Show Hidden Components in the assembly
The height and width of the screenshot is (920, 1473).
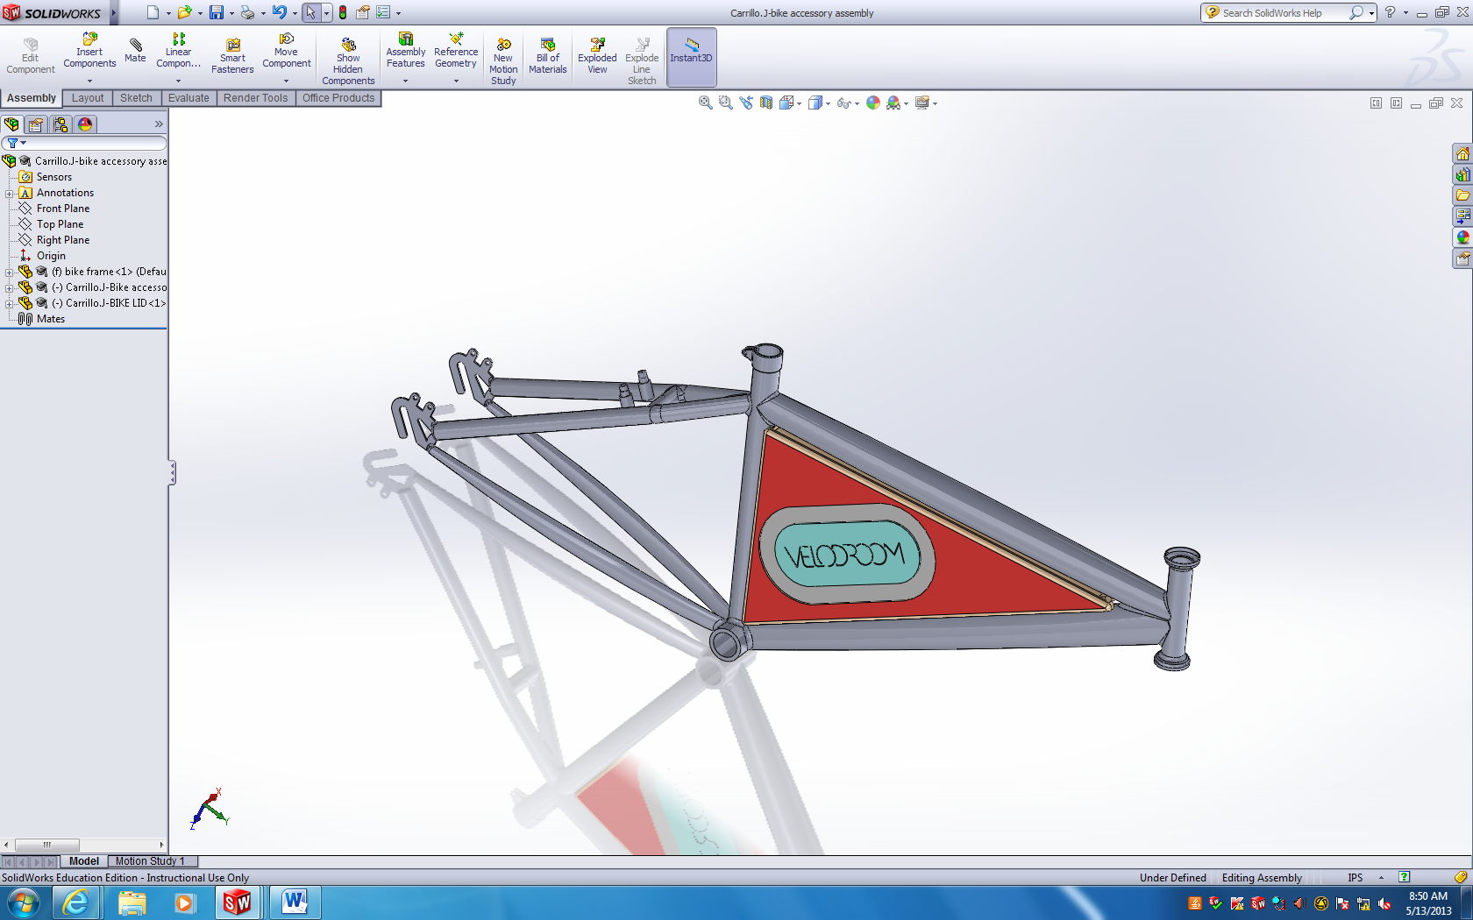pyautogui.click(x=348, y=61)
